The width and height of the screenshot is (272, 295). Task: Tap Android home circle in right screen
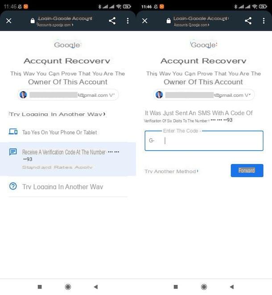click(204, 287)
